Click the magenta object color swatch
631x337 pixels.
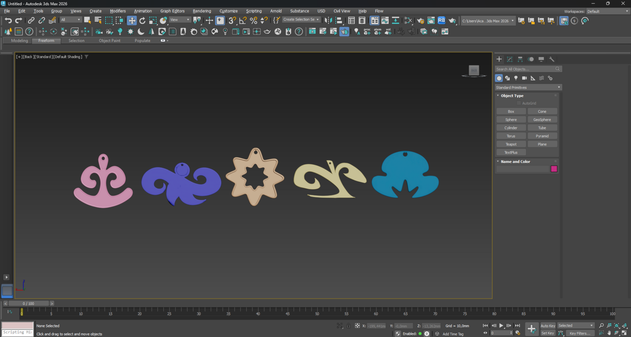(x=554, y=169)
